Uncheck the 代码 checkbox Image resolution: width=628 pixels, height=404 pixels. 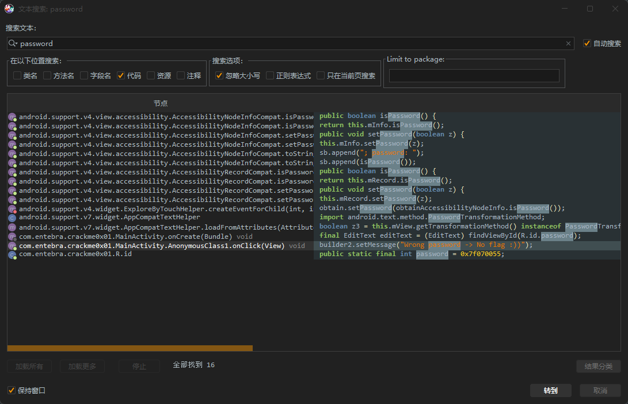(121, 75)
